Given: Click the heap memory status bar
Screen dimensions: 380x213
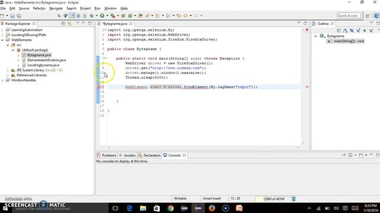Looking at the screenshot, I should tap(273, 199).
